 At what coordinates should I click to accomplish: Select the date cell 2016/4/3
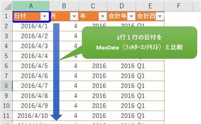(x=31, y=46)
